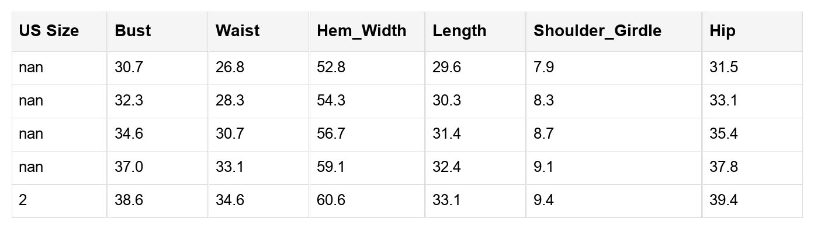Click the US Size column header
This screenshot has width=814, height=229.
point(60,31)
